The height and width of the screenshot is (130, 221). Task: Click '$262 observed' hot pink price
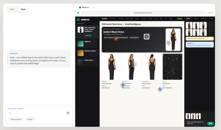(x=106, y=88)
